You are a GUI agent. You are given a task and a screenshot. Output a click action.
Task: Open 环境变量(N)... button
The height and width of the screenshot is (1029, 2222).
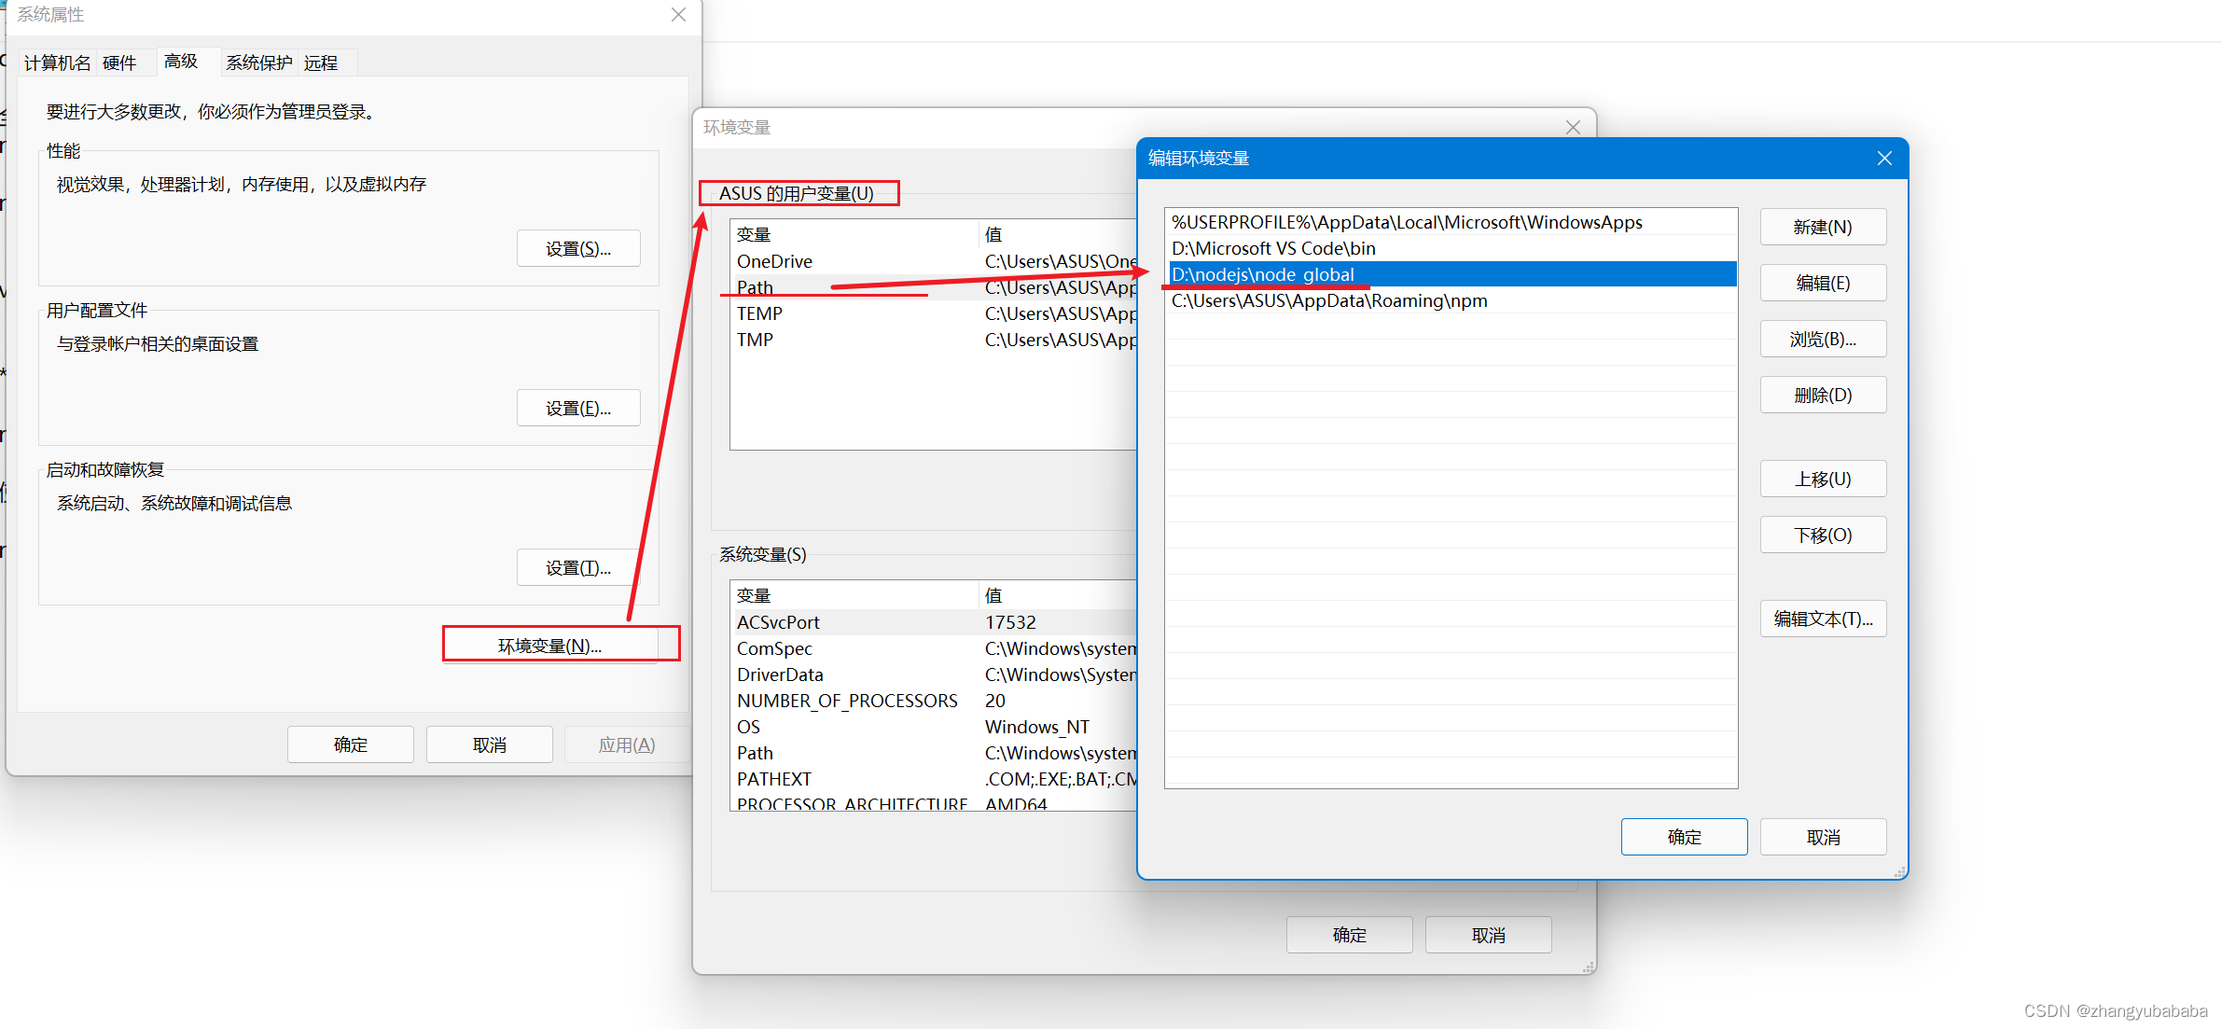pos(550,646)
